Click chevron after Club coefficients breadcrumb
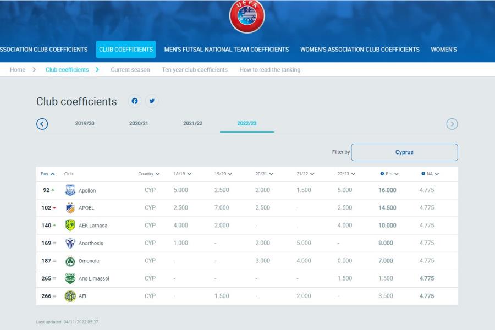The width and height of the screenshot is (495, 330). coord(97,69)
